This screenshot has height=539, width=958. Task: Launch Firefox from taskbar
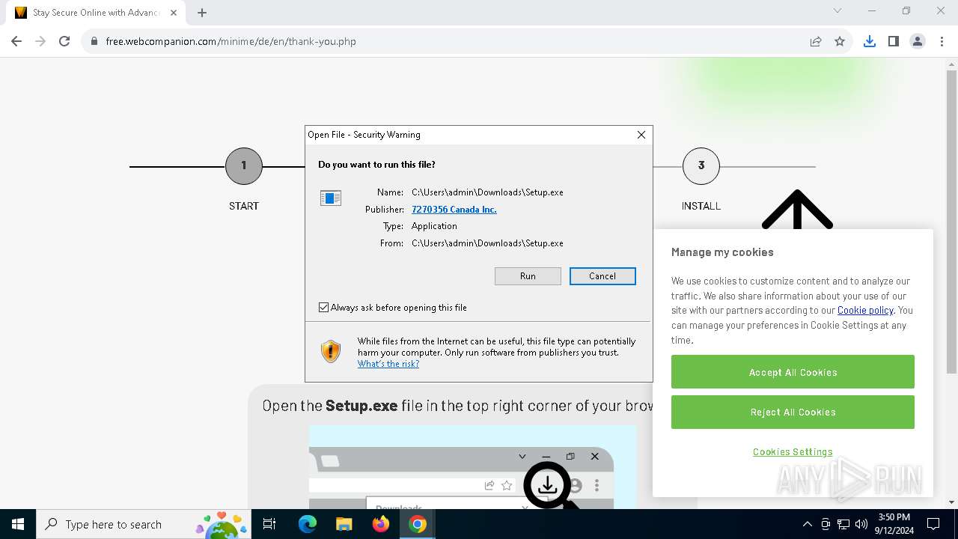(x=381, y=524)
